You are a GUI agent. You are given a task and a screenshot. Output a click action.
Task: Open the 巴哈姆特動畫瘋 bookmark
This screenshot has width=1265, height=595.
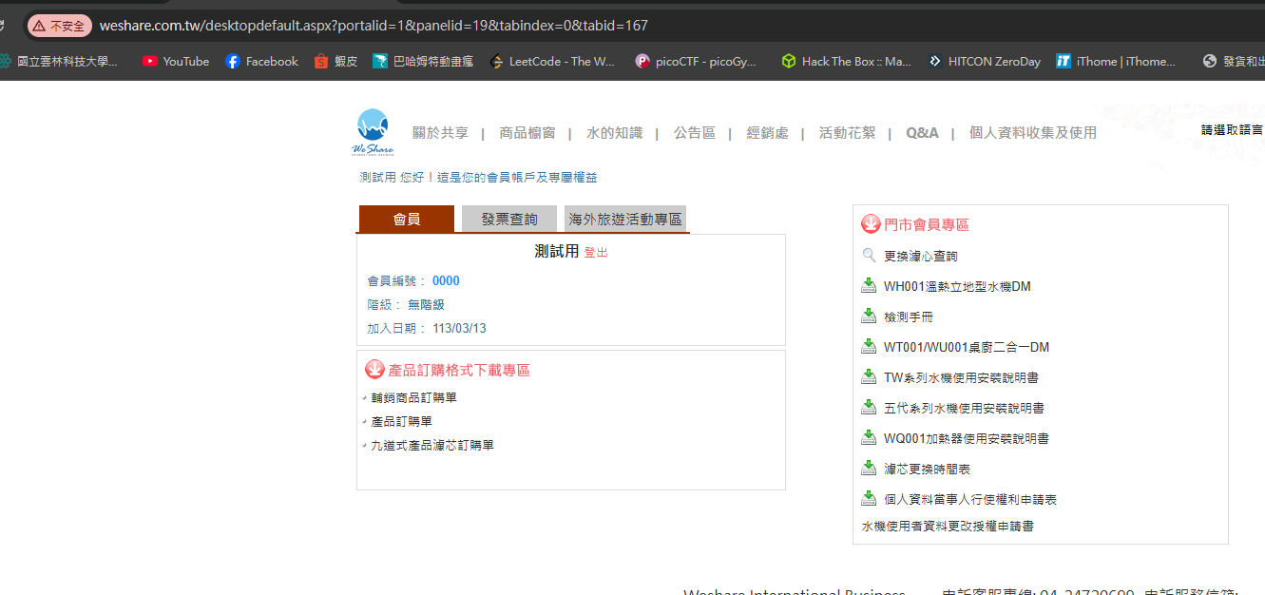tap(423, 61)
